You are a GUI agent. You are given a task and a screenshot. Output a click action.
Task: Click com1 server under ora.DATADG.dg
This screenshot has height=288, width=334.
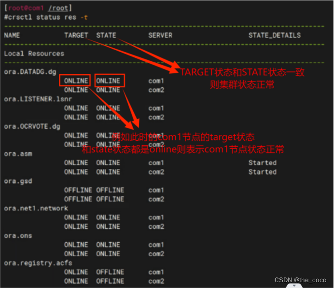tap(156, 81)
